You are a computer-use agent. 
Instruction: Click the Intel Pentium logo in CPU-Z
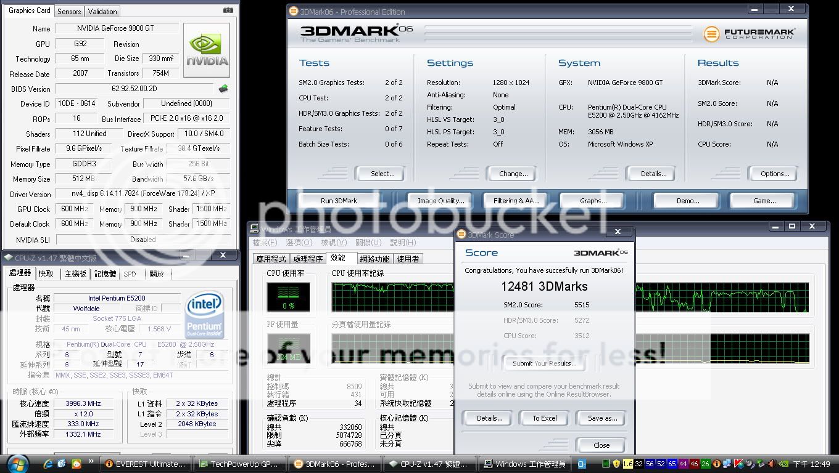pyautogui.click(x=204, y=313)
